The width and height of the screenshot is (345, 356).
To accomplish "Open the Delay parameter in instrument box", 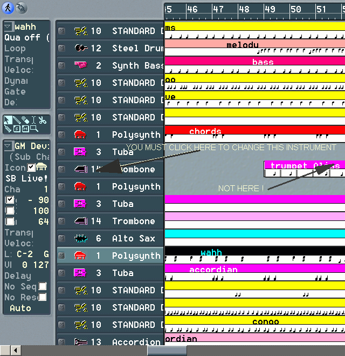I will (x=18, y=276).
